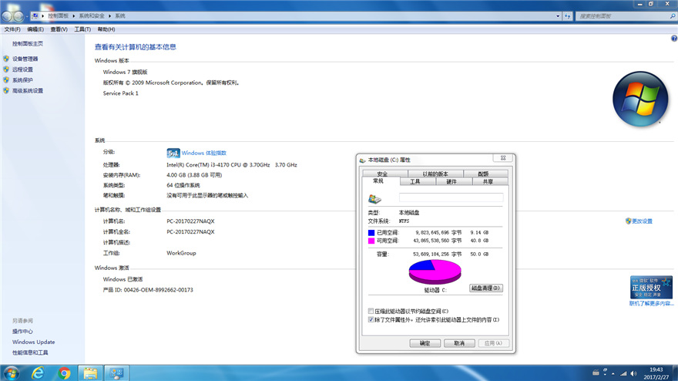Expand the breadcrumb root chevron before 控制面板
The height and width of the screenshot is (381, 678).
coord(43,16)
